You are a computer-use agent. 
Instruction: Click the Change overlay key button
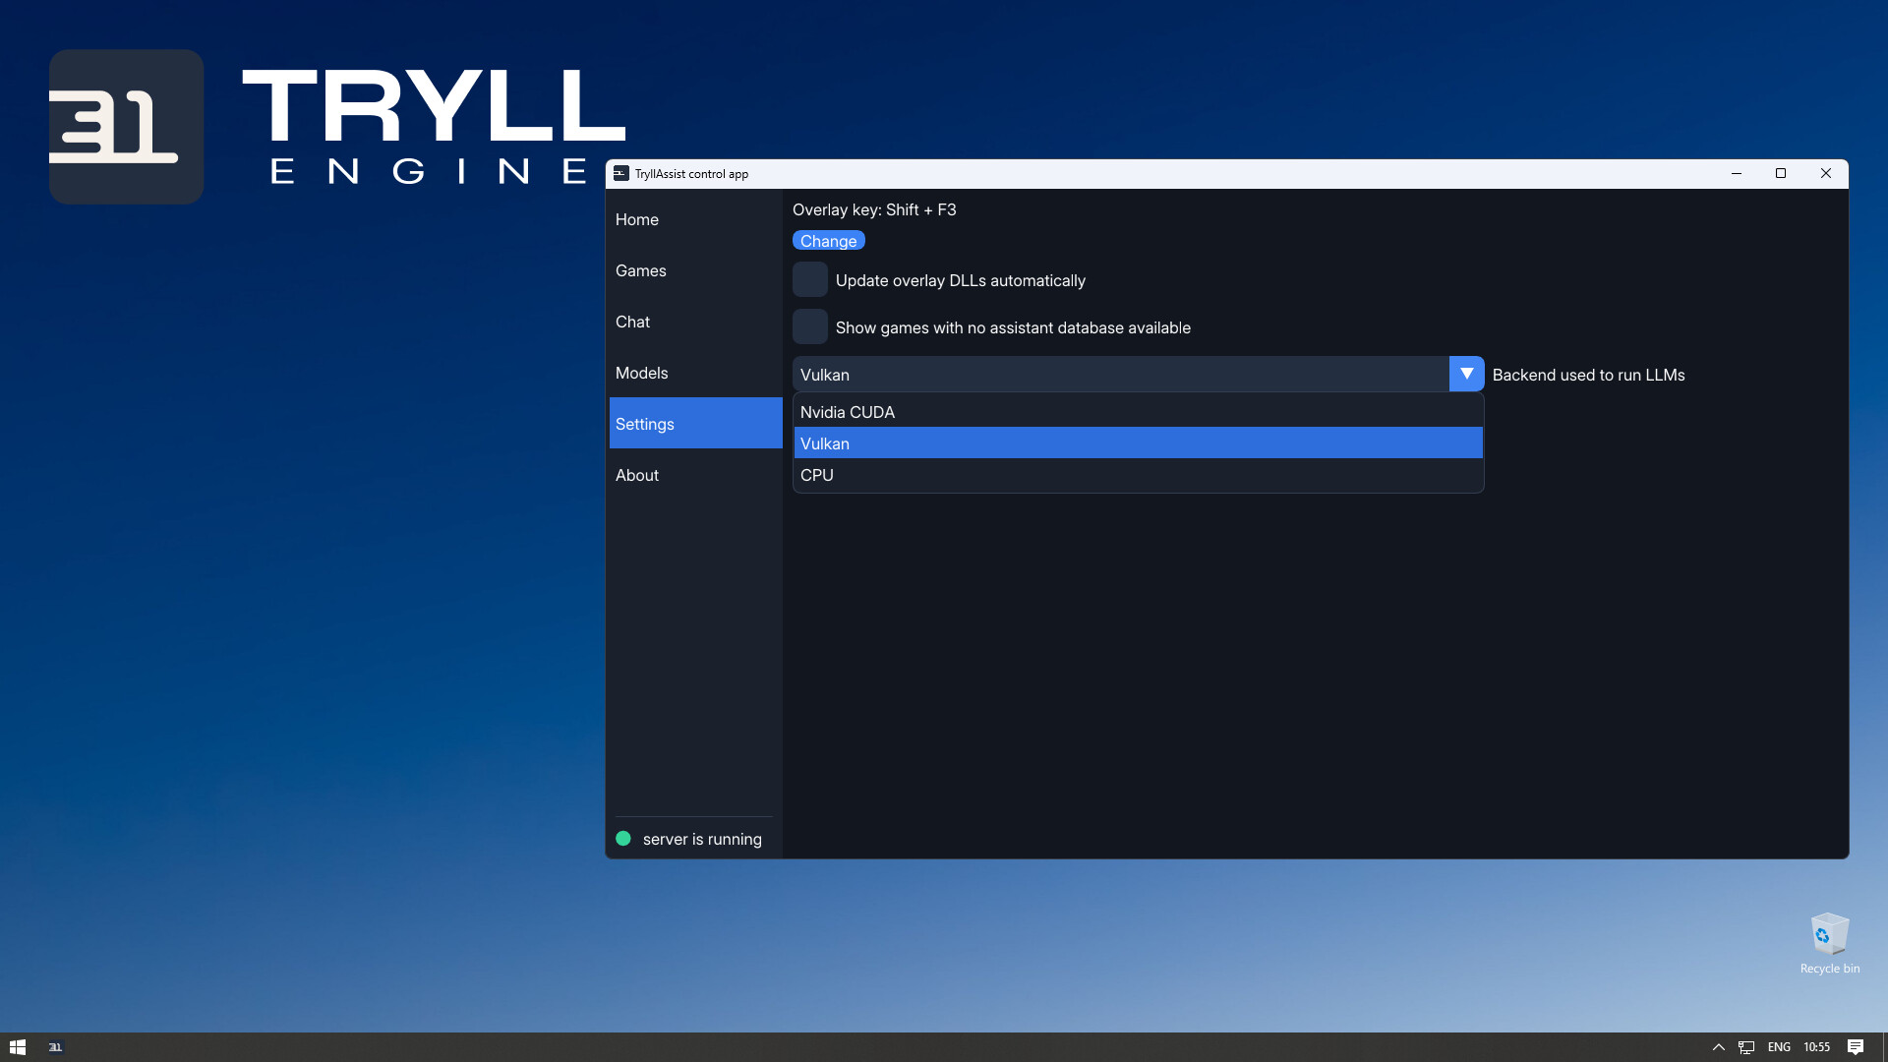[x=828, y=241]
